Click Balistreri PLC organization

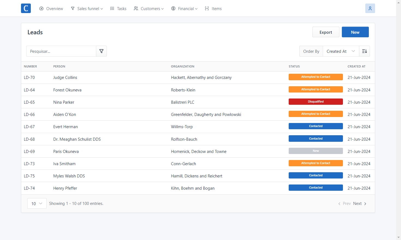183,102
